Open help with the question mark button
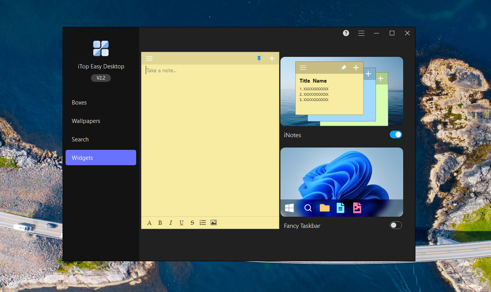 click(346, 33)
